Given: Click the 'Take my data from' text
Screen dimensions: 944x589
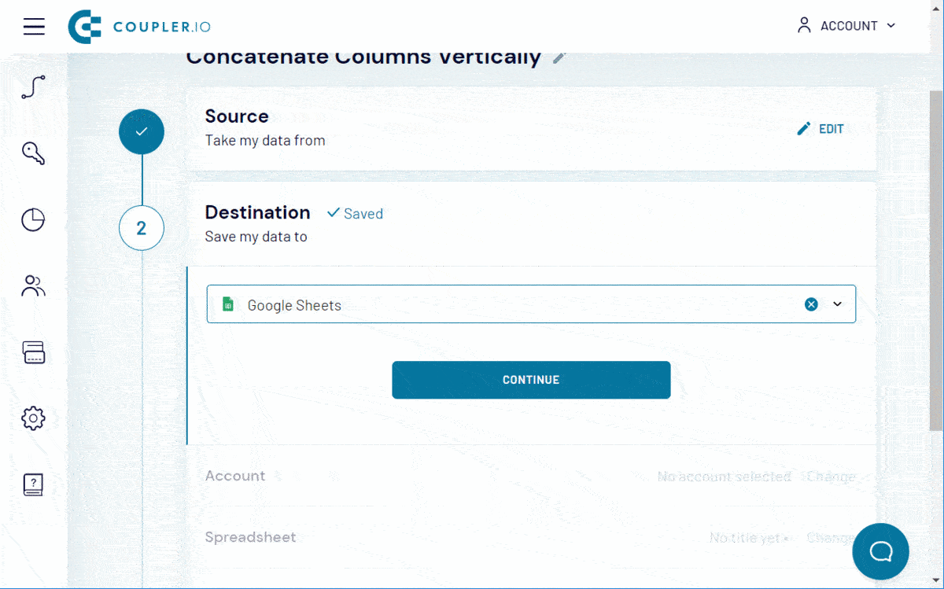Looking at the screenshot, I should click(x=265, y=141).
